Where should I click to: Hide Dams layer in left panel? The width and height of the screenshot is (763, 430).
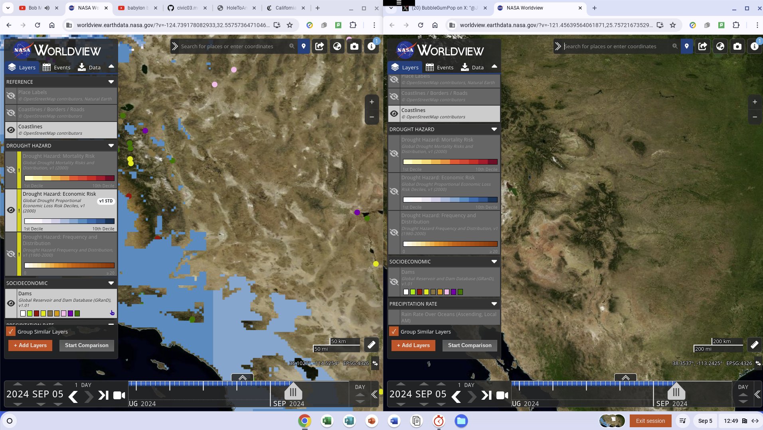(x=11, y=303)
